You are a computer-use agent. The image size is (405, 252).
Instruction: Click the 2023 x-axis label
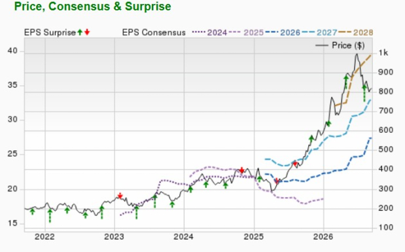[114, 237]
